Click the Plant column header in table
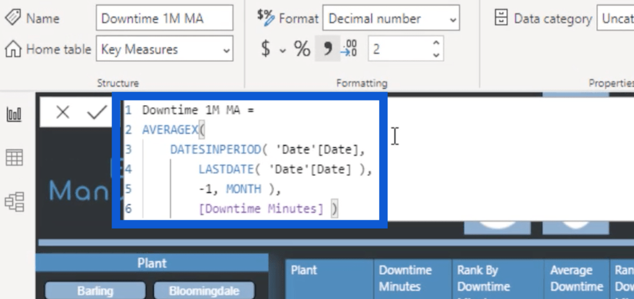The image size is (634, 299). point(330,279)
